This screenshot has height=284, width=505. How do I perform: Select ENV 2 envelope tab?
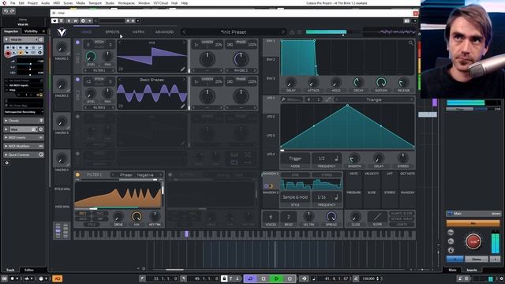[x=271, y=60]
